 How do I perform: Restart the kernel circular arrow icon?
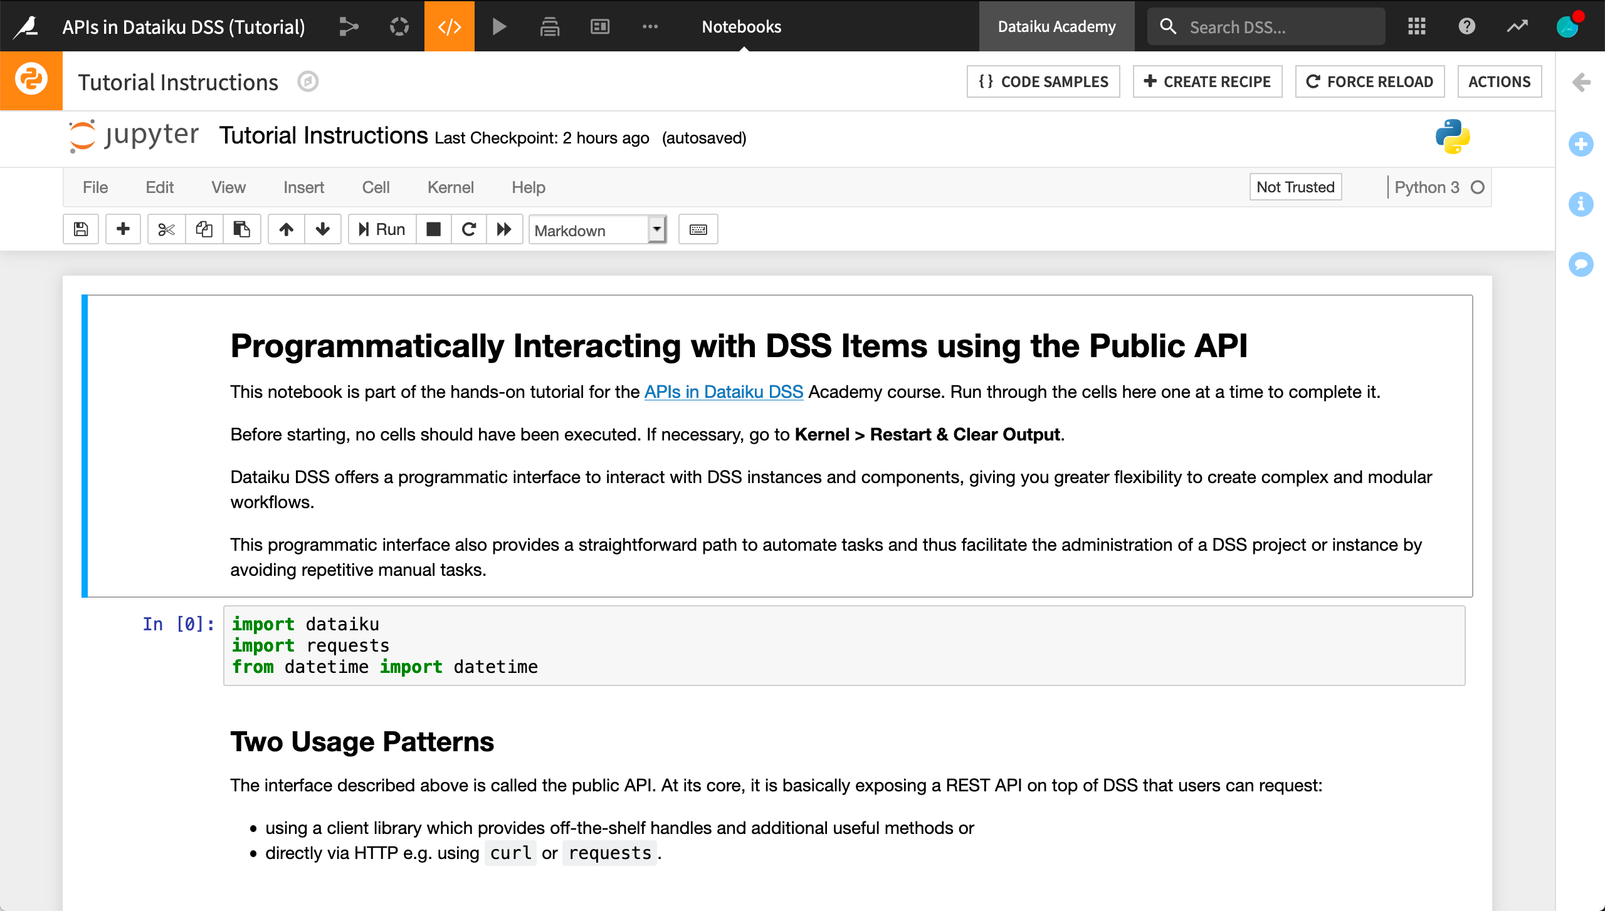click(x=469, y=229)
